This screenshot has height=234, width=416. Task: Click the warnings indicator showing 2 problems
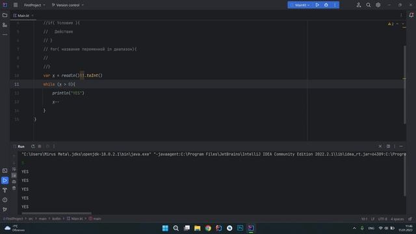pyautogui.click(x=391, y=24)
